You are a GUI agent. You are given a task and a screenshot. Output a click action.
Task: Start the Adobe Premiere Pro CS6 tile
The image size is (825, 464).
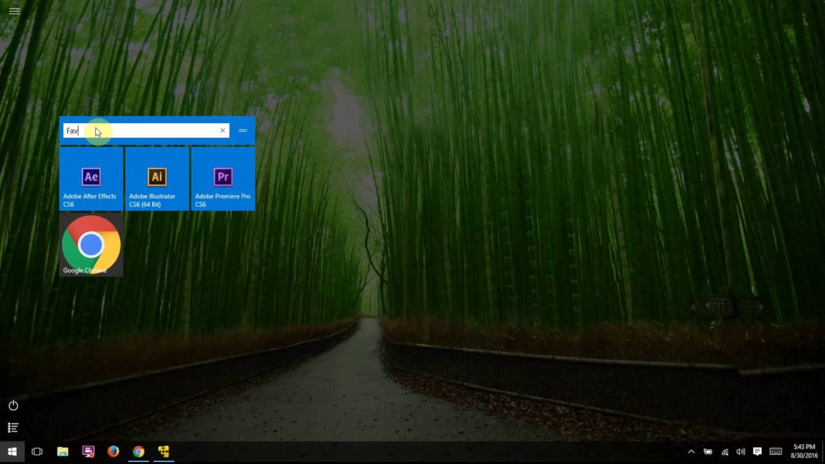coord(223,179)
